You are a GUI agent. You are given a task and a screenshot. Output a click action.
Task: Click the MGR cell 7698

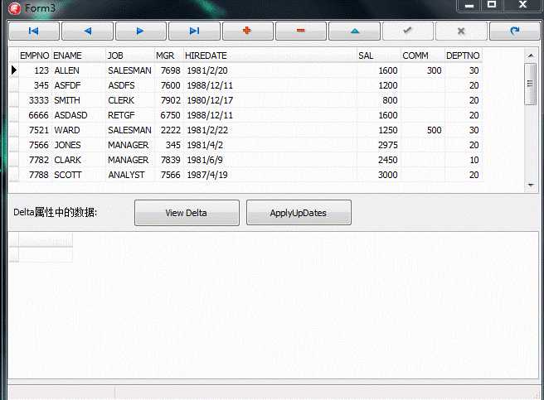pyautogui.click(x=169, y=70)
